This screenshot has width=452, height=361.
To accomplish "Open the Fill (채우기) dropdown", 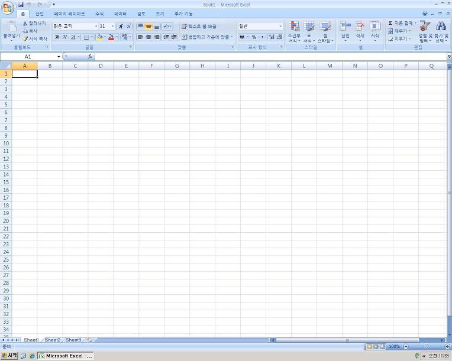I will [399, 31].
